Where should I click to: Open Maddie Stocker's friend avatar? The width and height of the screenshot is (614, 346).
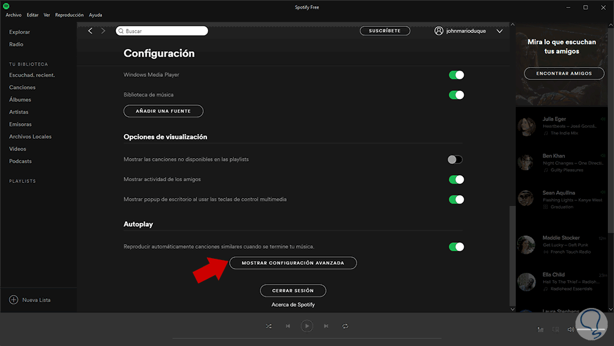coord(526,245)
